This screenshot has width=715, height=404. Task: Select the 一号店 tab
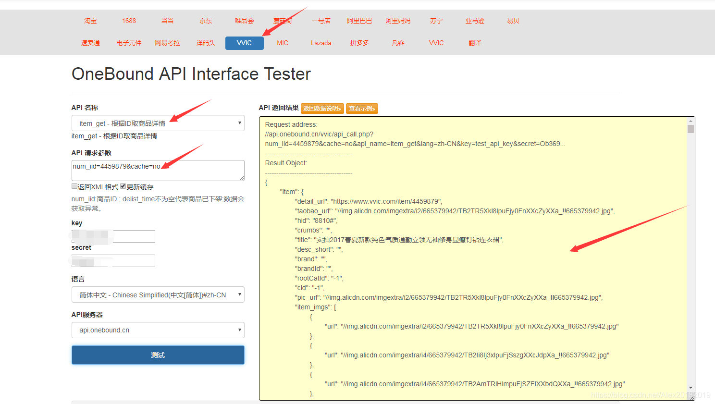321,21
